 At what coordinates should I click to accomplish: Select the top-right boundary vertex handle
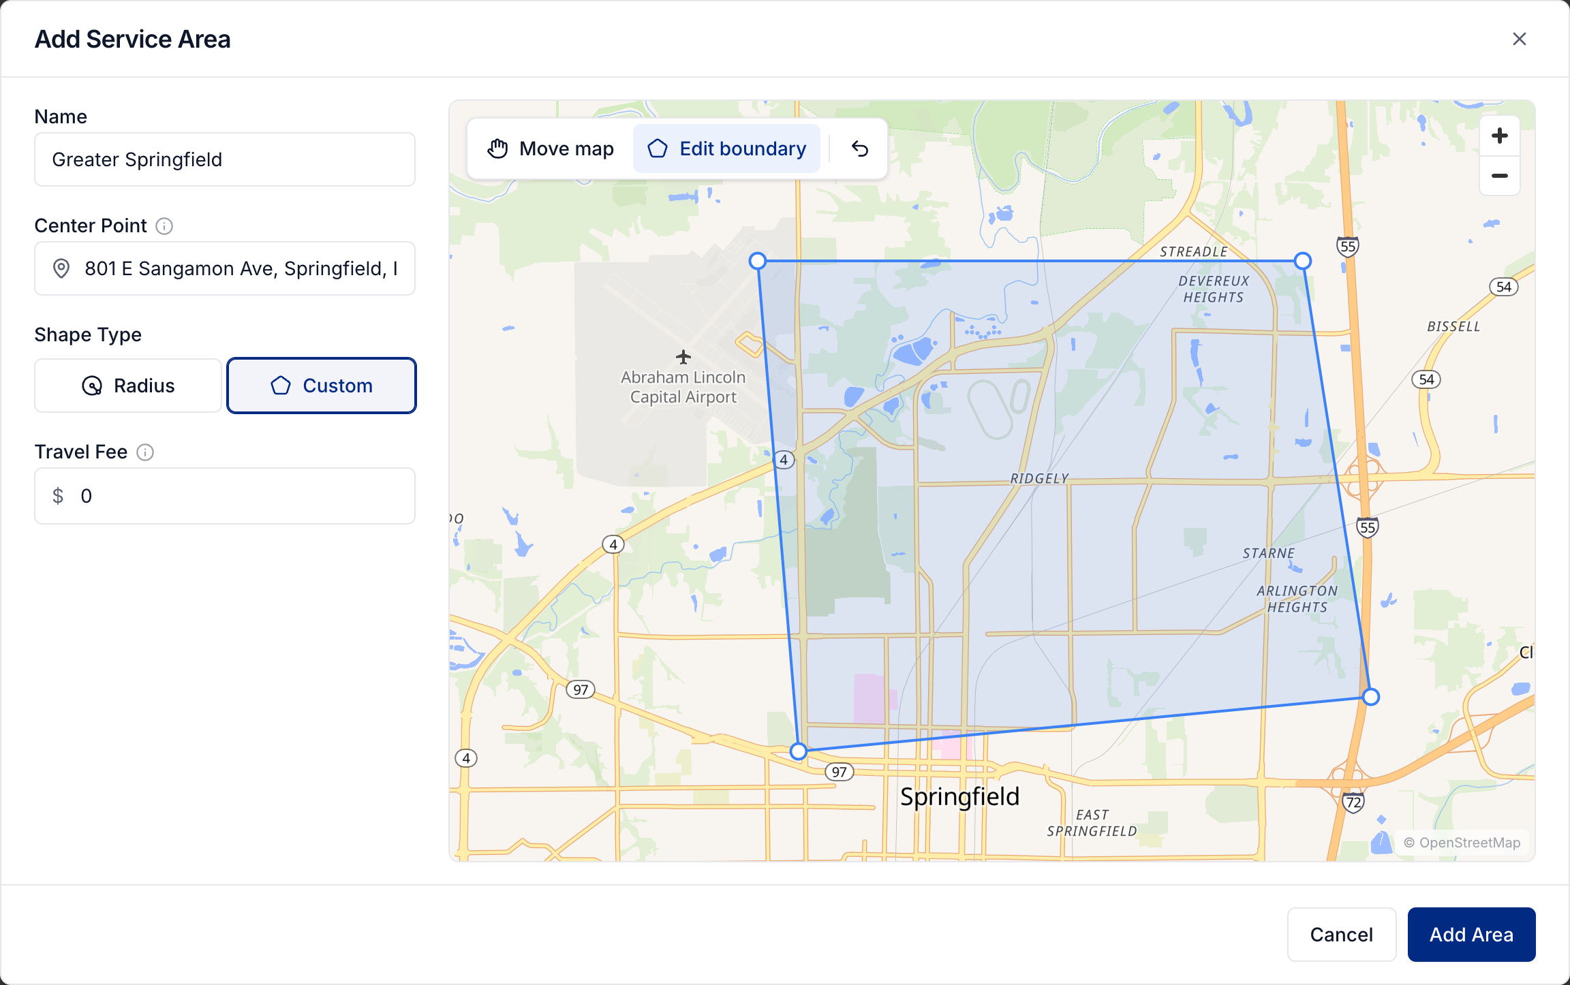[x=1302, y=261]
